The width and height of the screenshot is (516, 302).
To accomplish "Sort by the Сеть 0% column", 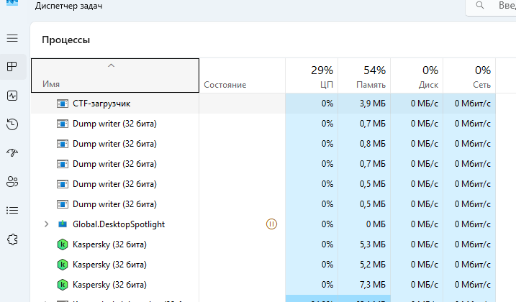I will pos(470,75).
